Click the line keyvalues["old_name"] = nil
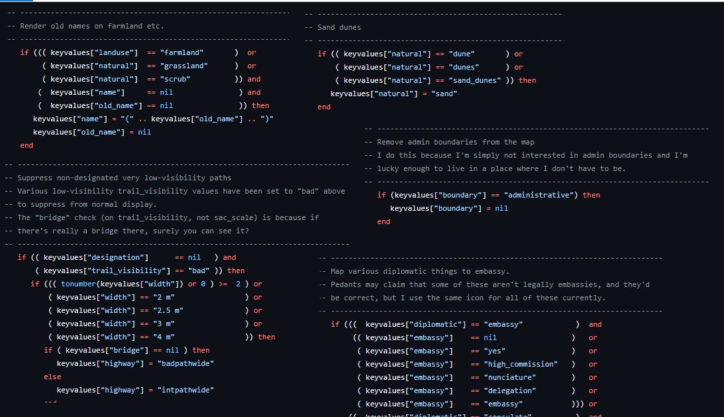 (92, 132)
